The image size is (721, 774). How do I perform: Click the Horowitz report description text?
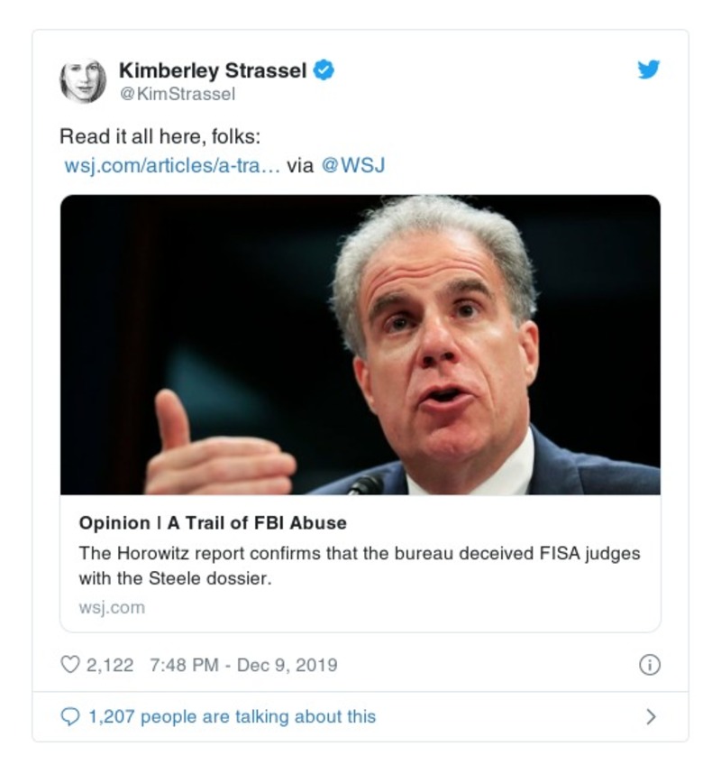click(359, 566)
